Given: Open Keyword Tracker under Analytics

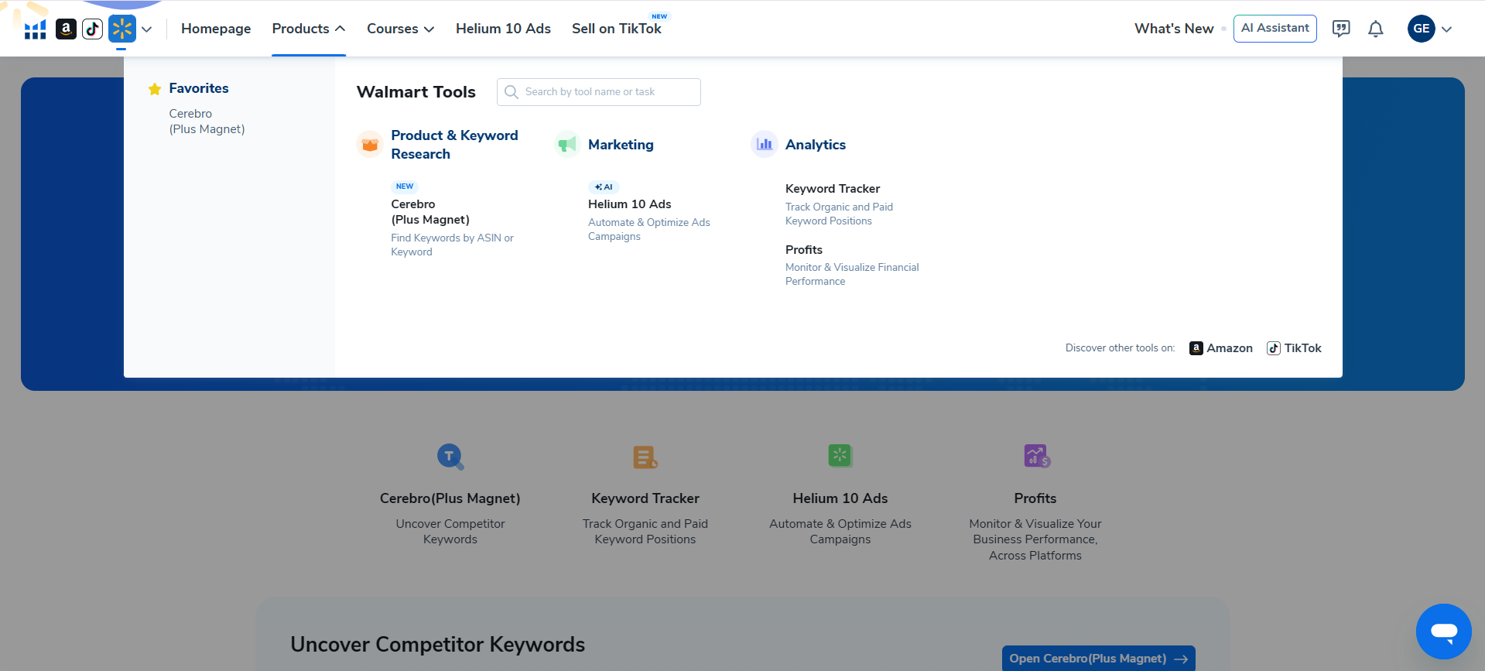Looking at the screenshot, I should (833, 189).
